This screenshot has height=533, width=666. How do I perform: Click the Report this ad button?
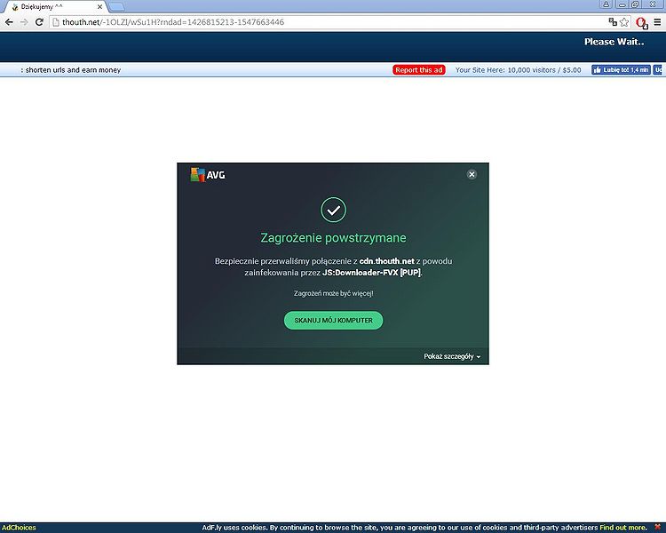pos(419,70)
